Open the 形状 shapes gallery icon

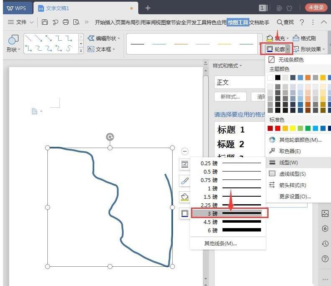(x=13, y=39)
